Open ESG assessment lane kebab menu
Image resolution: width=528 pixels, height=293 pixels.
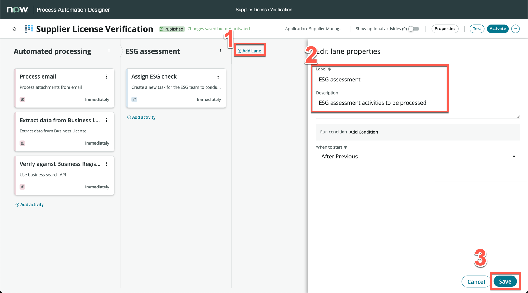click(x=221, y=51)
